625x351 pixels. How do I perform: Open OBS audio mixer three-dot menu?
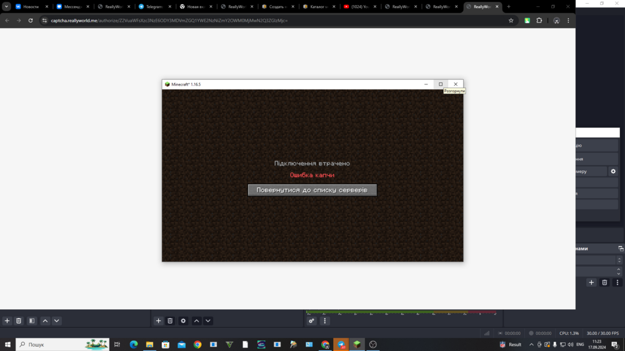pos(324,321)
